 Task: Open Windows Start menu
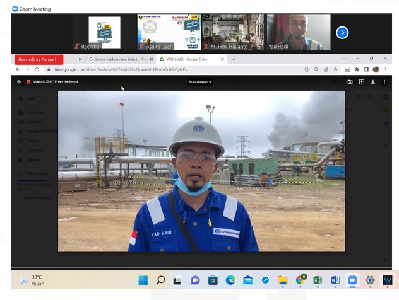pyautogui.click(x=143, y=280)
